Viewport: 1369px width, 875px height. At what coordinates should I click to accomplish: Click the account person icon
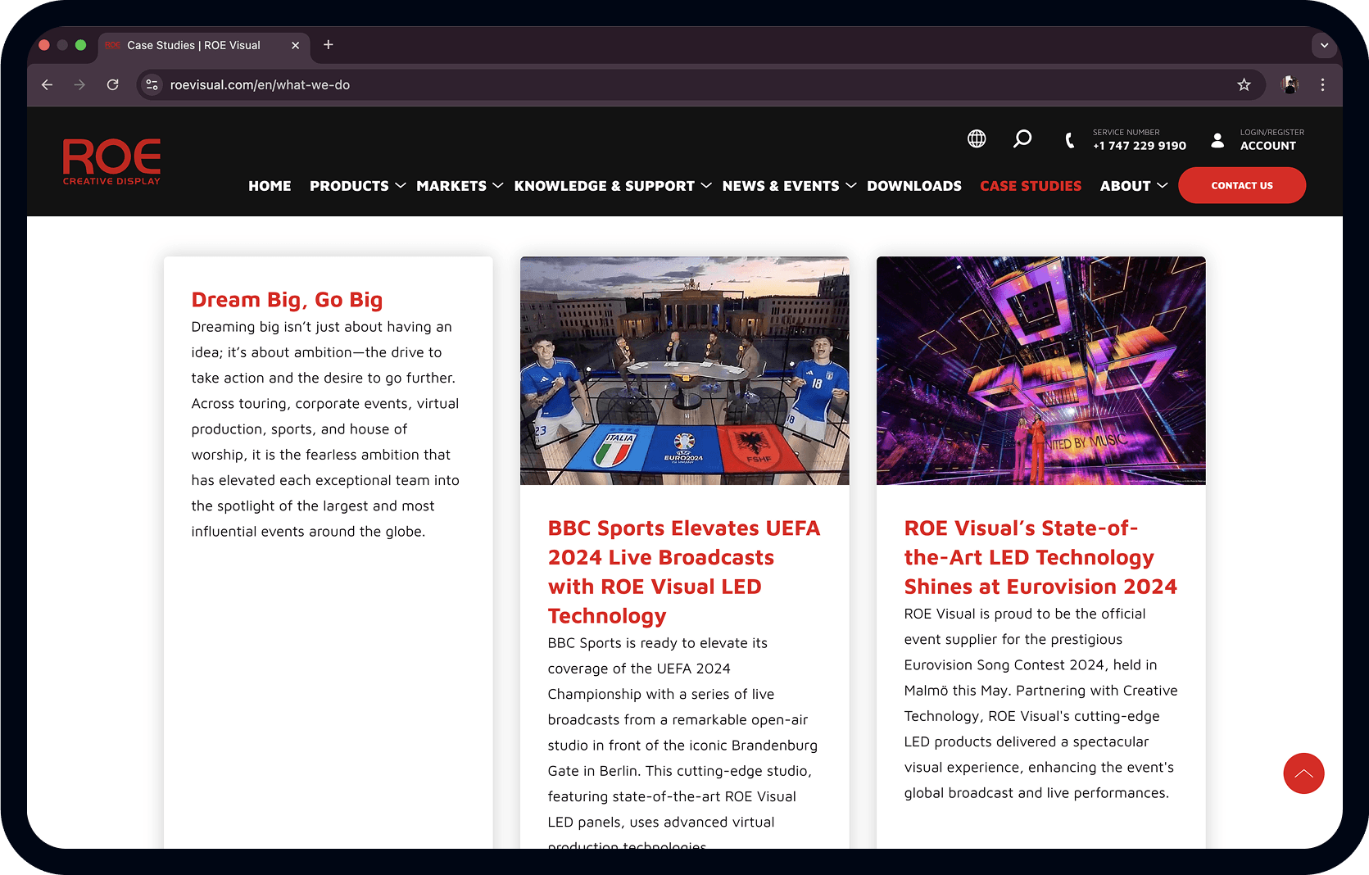coord(1217,140)
